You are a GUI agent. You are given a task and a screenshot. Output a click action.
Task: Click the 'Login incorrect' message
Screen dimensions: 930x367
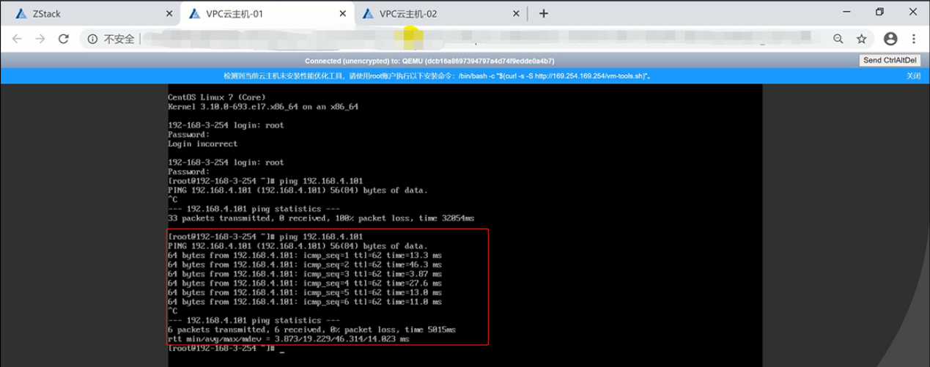coord(202,144)
